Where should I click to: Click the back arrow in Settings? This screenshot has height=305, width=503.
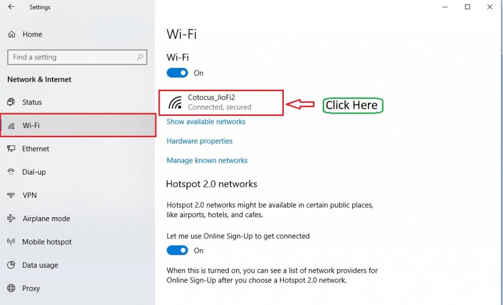pos(11,7)
